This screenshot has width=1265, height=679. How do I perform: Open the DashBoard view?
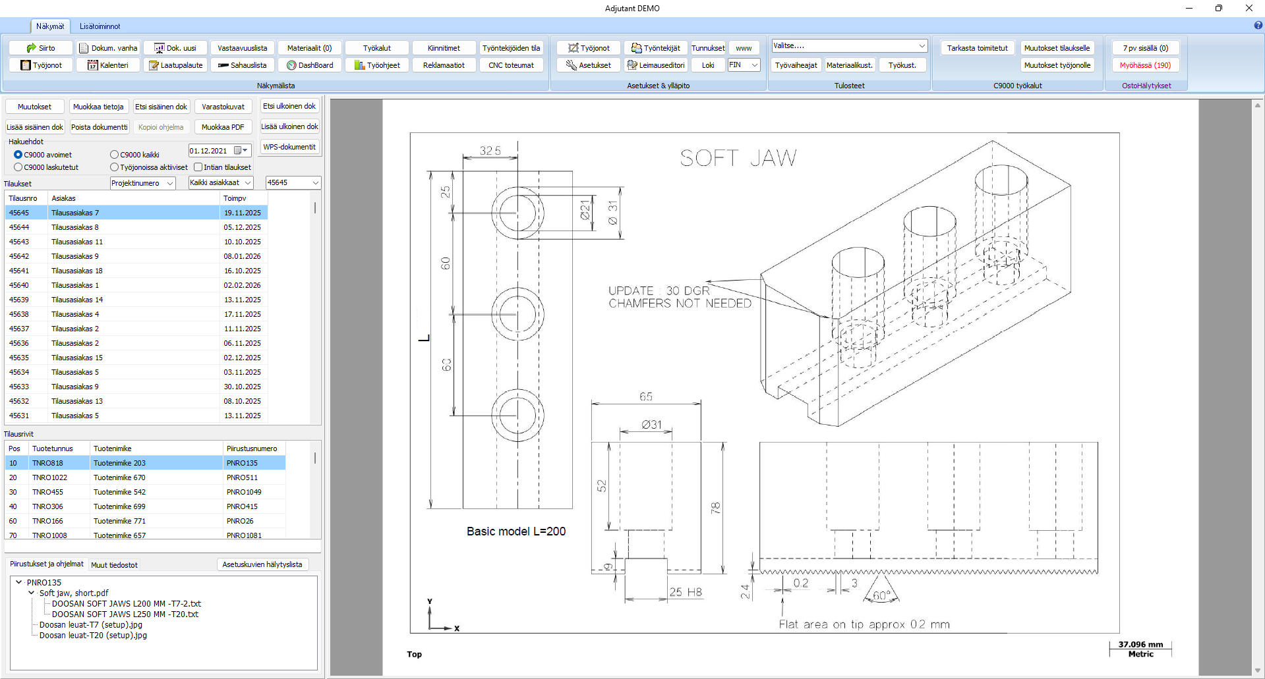pyautogui.click(x=310, y=65)
